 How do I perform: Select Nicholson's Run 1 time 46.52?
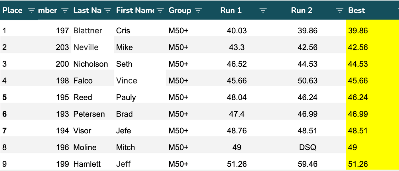tap(237, 64)
